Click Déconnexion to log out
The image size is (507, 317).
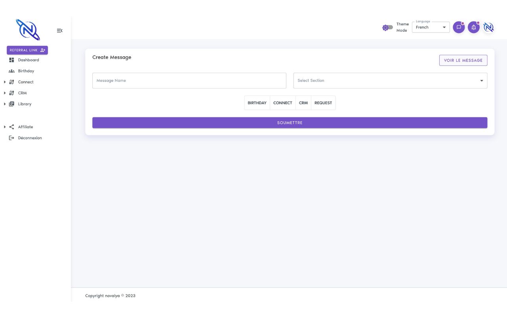click(30, 138)
